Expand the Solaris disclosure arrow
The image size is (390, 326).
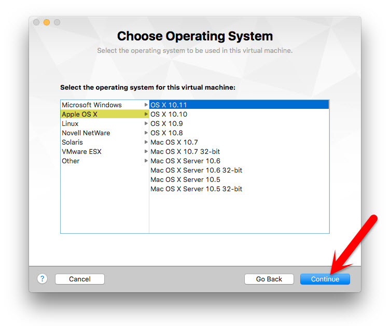pyautogui.click(x=146, y=142)
